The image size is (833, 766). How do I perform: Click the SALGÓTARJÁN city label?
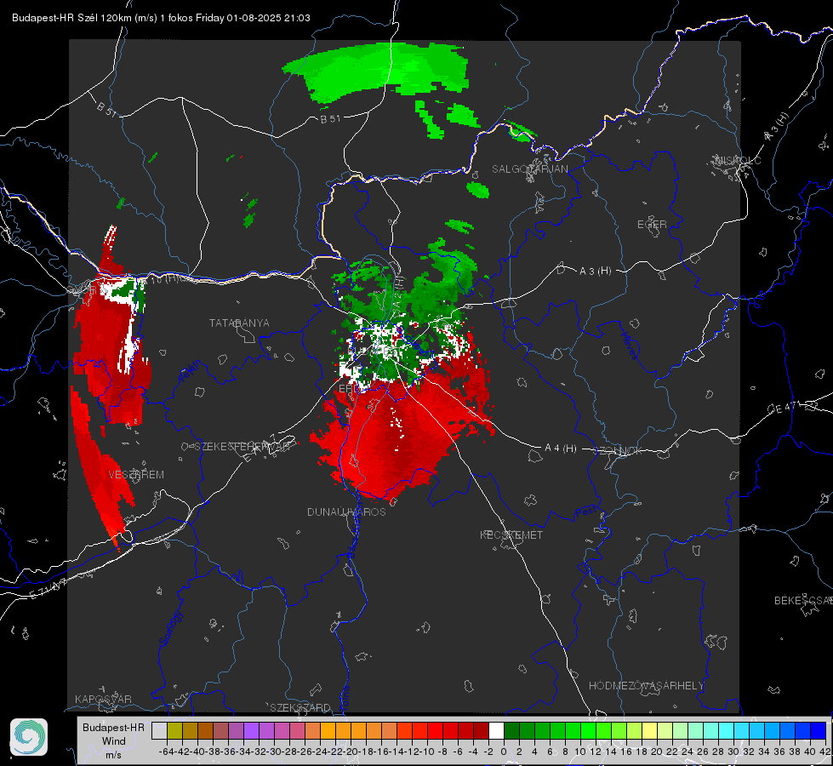(529, 169)
